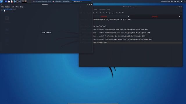Open the terminal View menu
186x104 pixels.
17,7
